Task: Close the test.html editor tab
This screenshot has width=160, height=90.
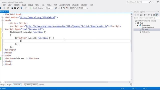Action: 8,12
